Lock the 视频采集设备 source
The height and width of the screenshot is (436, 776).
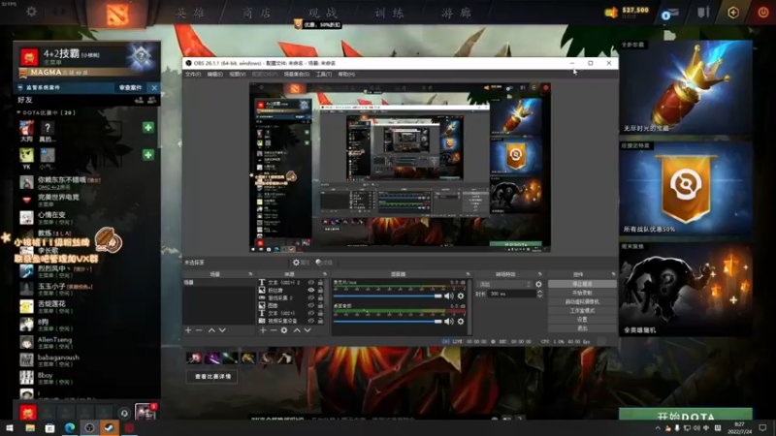(320, 321)
